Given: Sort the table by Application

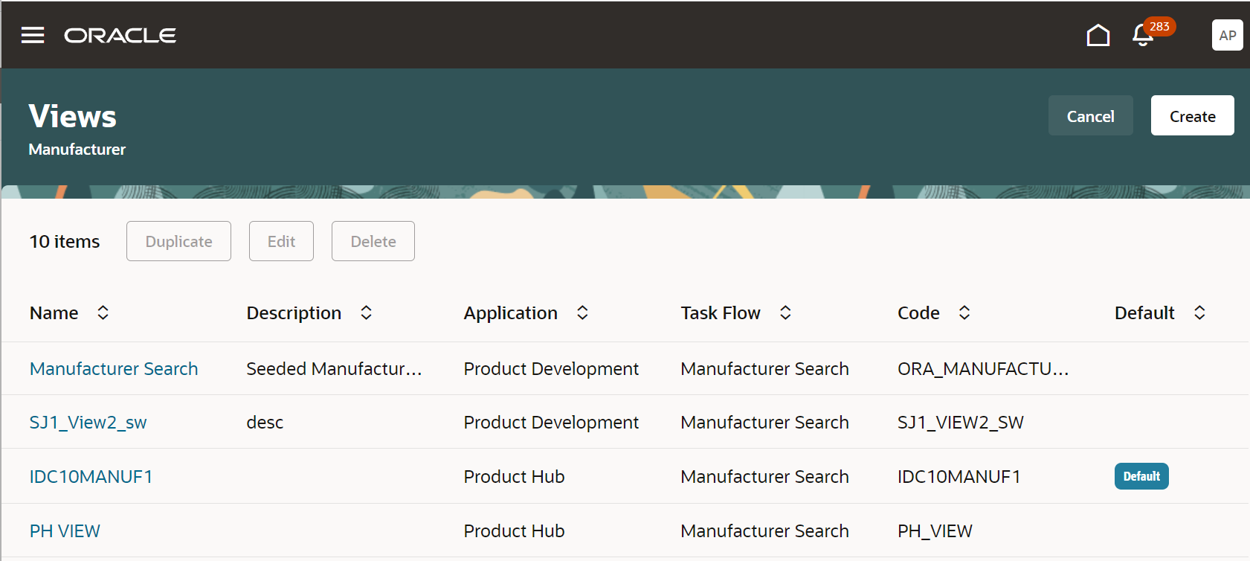Looking at the screenshot, I should 582,312.
